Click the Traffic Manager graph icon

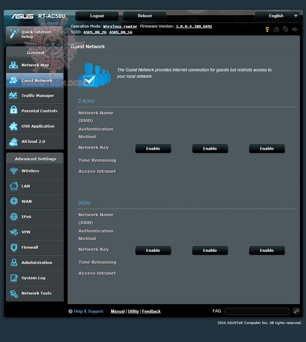(x=13, y=95)
